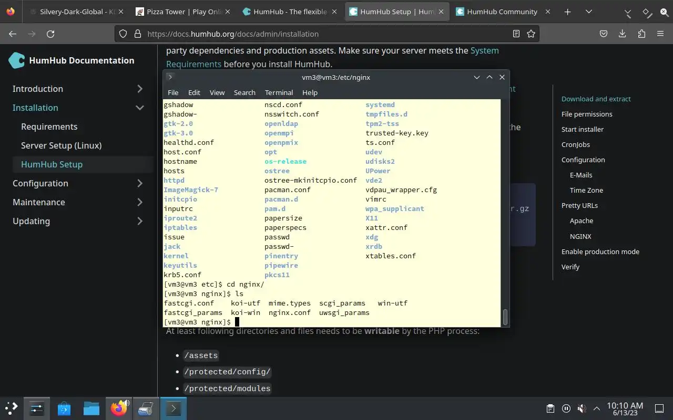Click the Konsole terminal icon in taskbar
673x420 pixels.
point(174,408)
